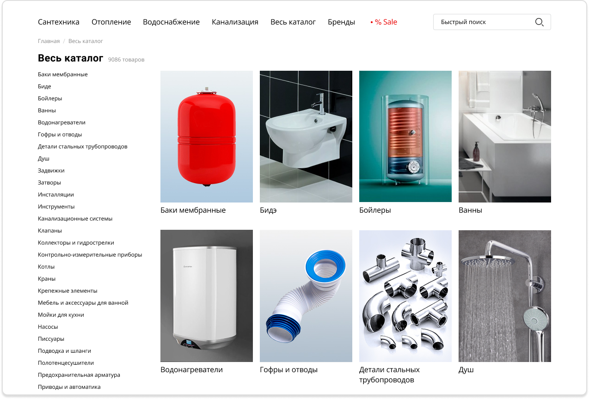Click Мойки для кухни sidebar link

pos(61,315)
